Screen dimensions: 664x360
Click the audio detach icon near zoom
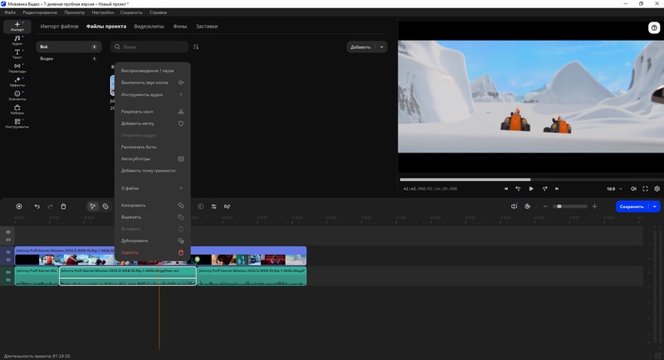pyautogui.click(x=514, y=207)
